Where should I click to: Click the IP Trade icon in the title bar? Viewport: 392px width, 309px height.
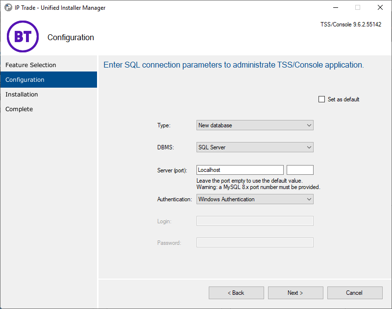coord(6,7)
